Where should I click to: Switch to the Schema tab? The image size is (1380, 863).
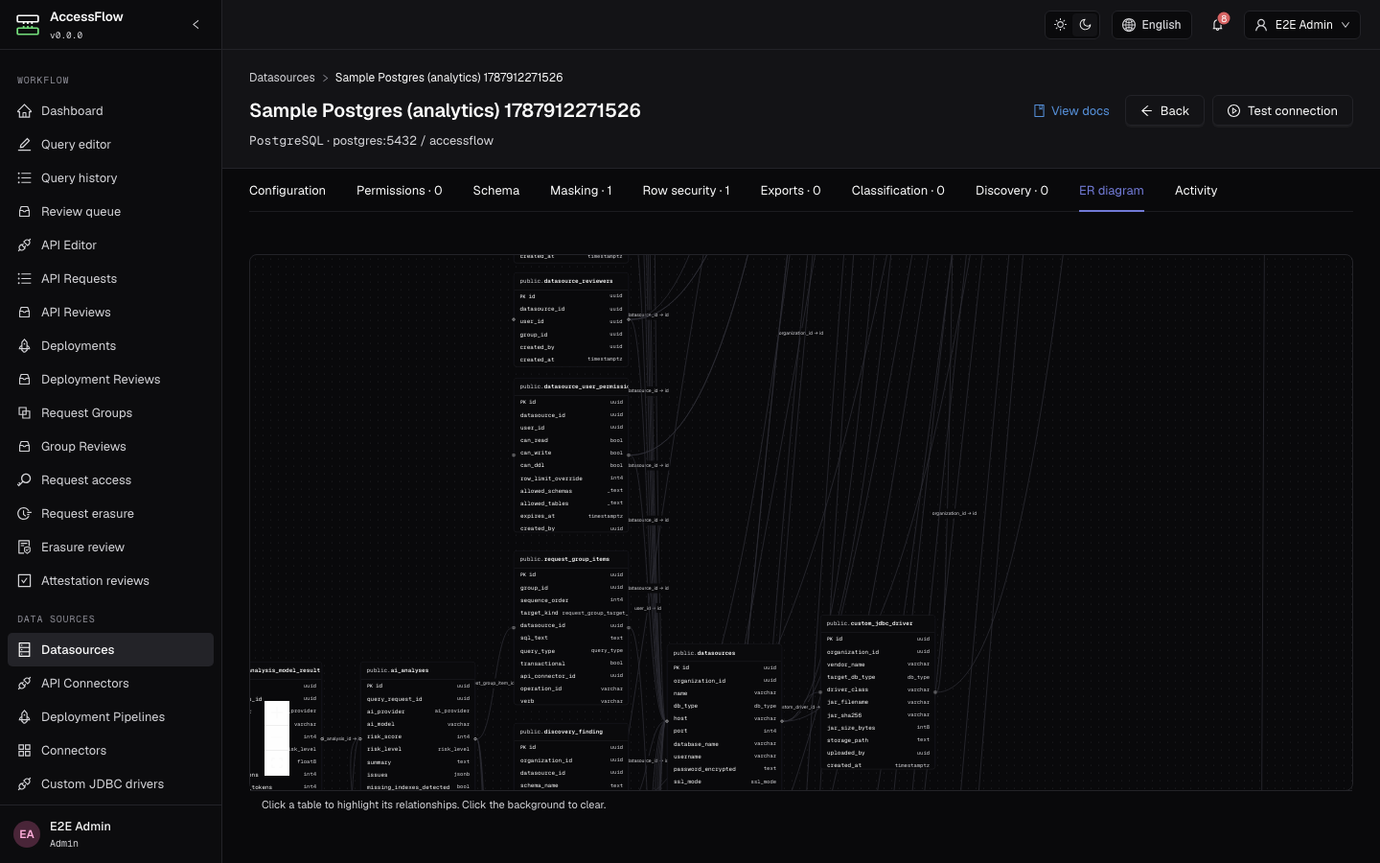pos(496,191)
